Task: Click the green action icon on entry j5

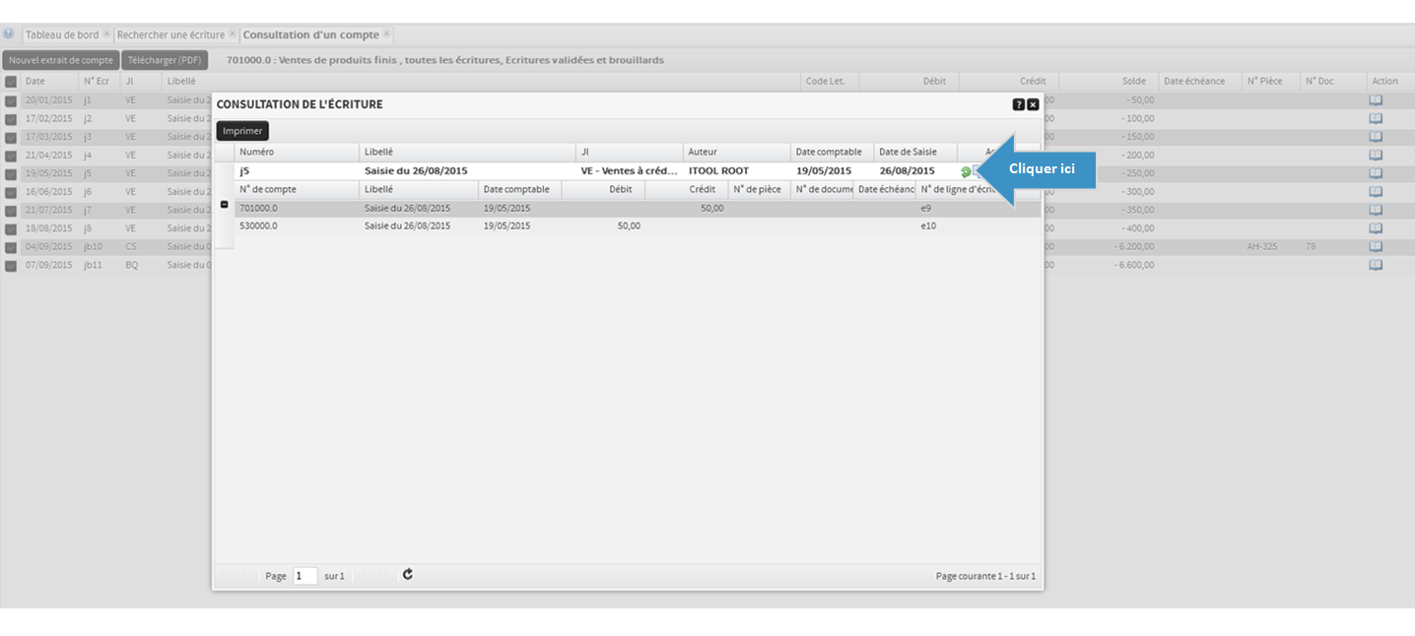Action: pos(965,171)
